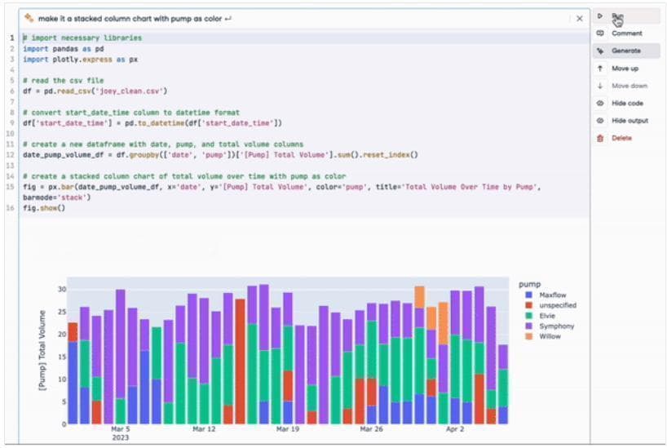This screenshot has width=667, height=448.
Task: Click line number 12 in the gutter
Action: point(11,154)
